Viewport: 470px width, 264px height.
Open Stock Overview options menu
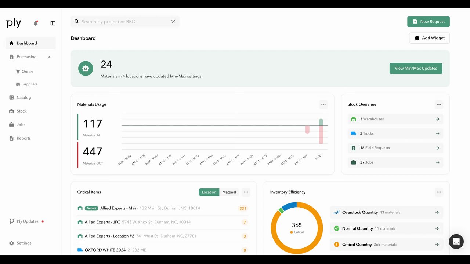click(x=439, y=104)
